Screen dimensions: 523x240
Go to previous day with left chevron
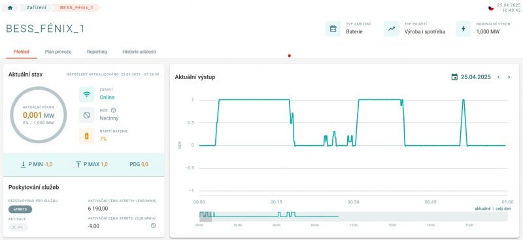(499, 77)
